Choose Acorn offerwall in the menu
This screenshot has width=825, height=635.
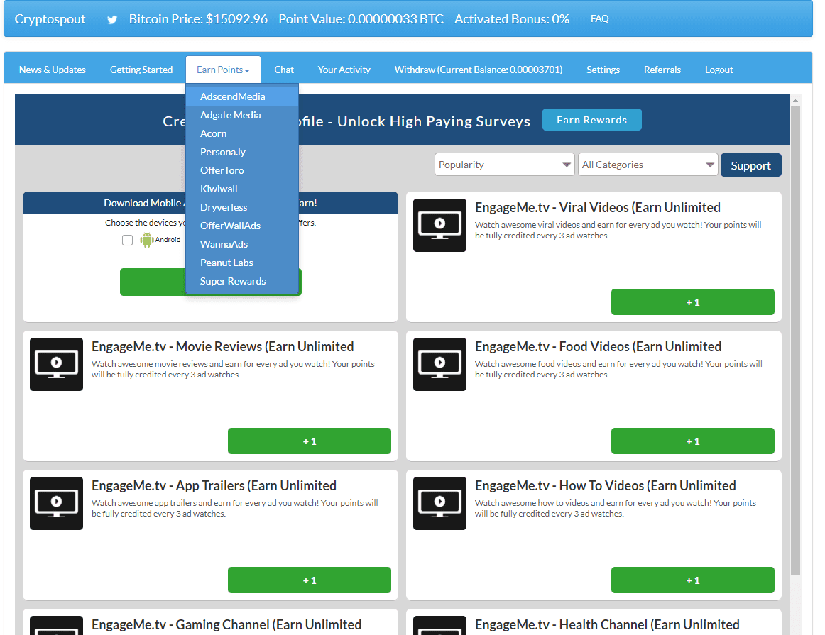243,133
